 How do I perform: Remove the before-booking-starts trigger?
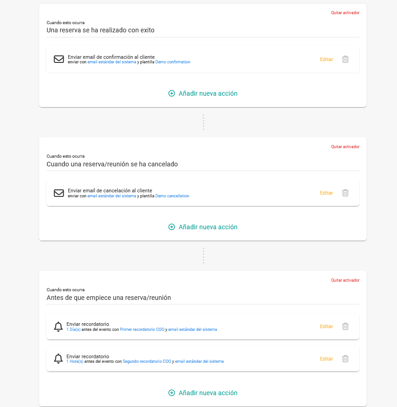click(x=345, y=280)
